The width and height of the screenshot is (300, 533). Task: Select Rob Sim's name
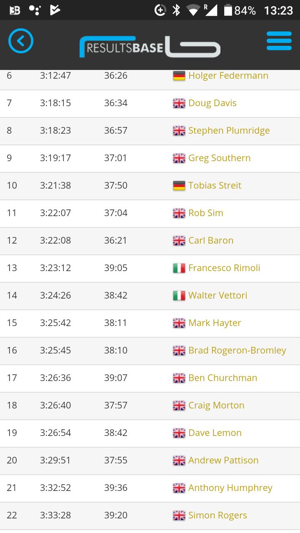point(205,213)
